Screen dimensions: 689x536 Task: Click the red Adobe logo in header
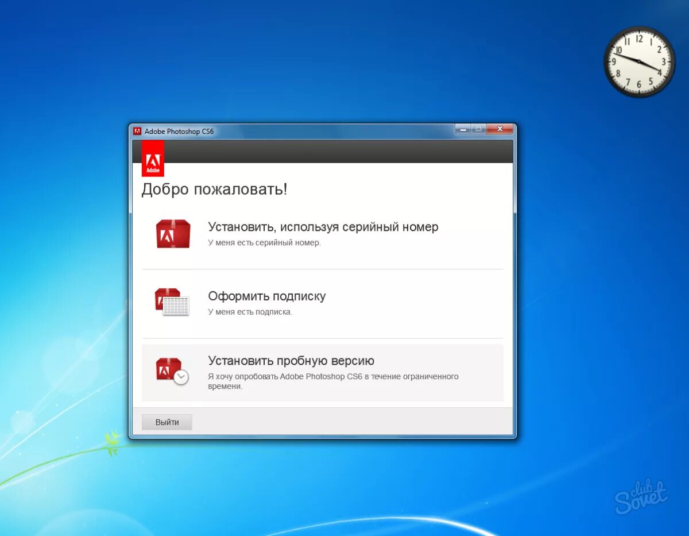153,158
